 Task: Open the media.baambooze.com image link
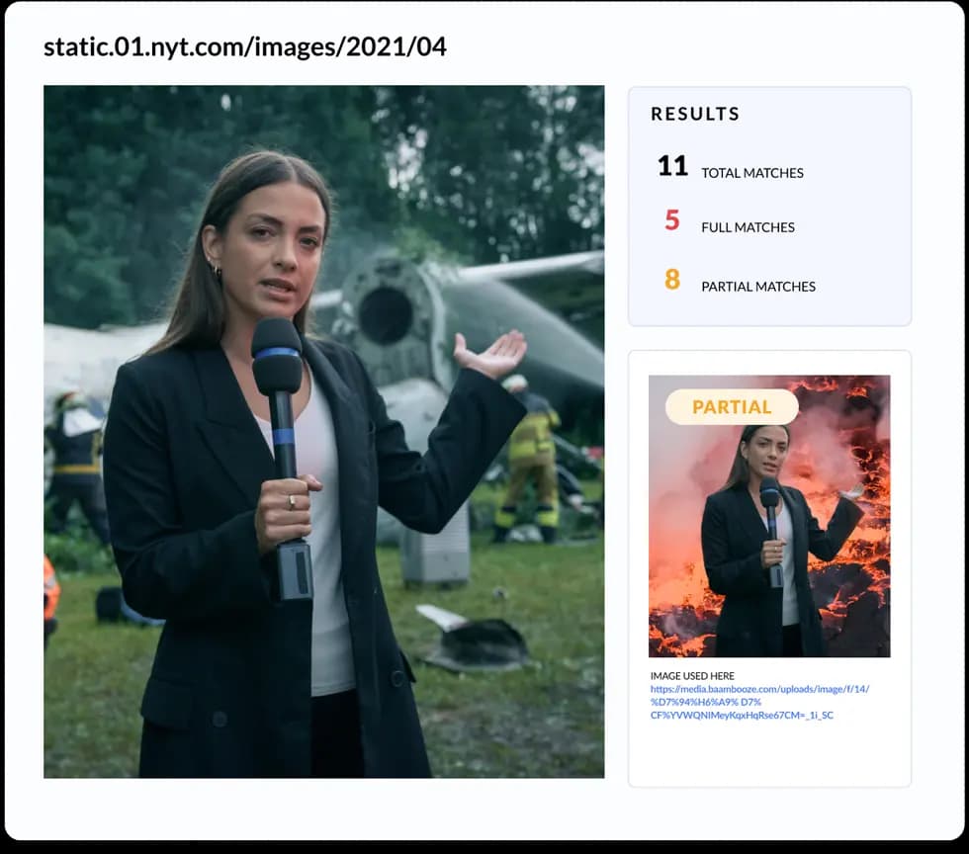tap(759, 702)
